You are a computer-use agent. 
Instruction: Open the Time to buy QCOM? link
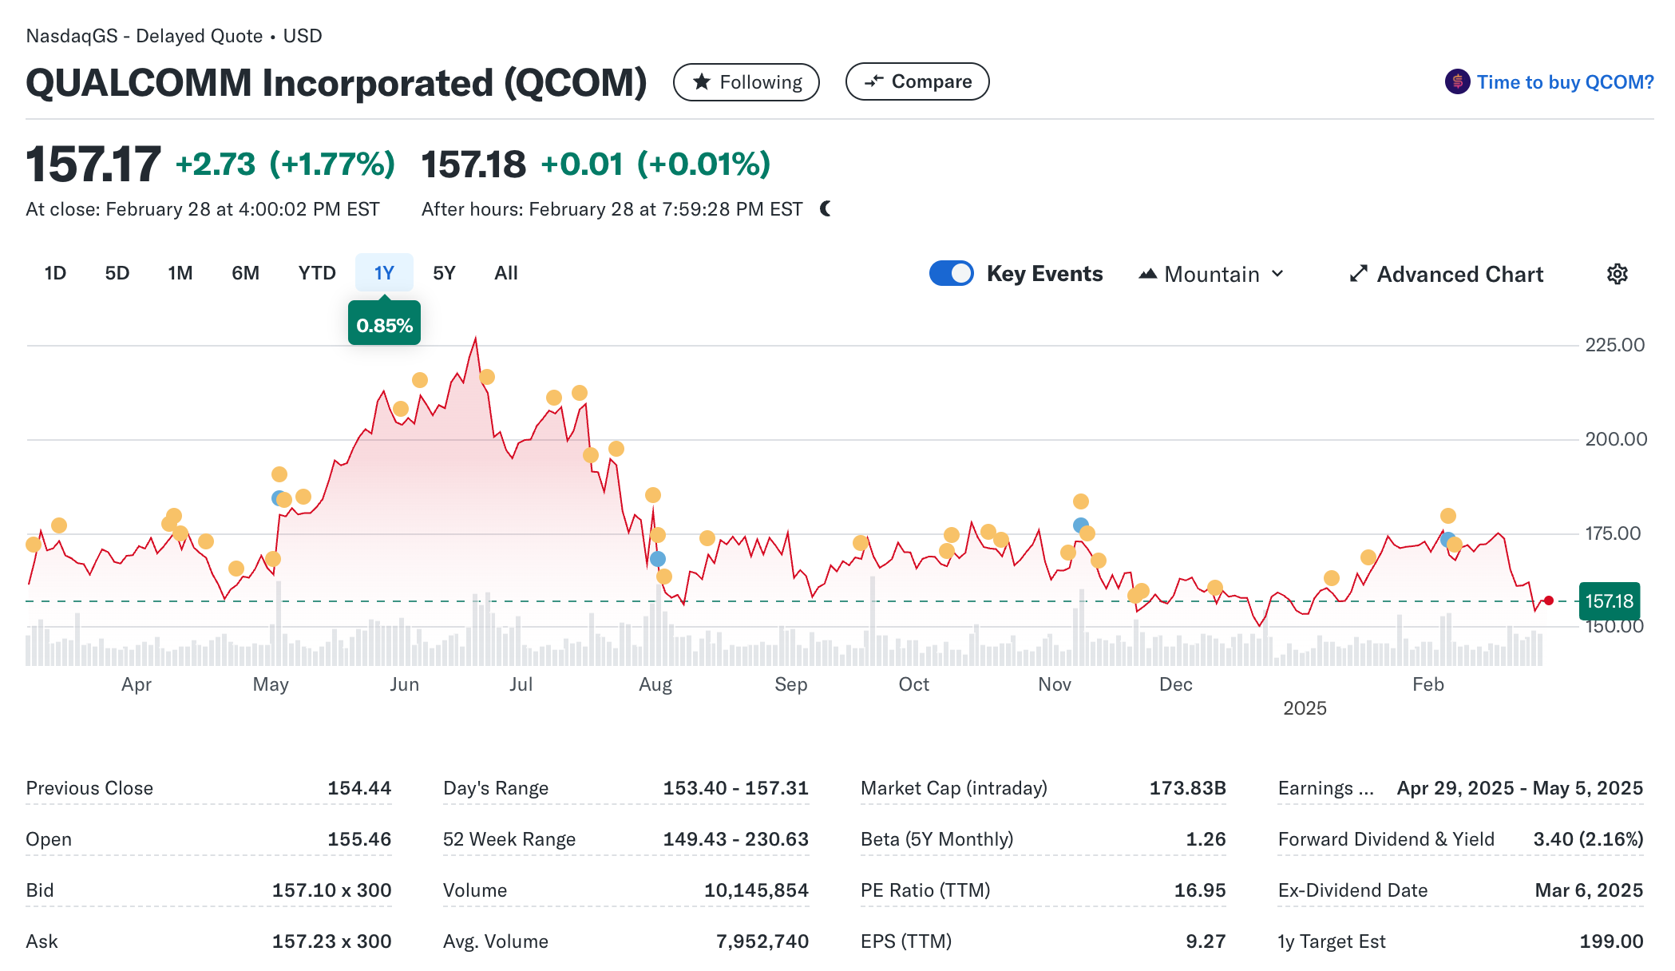(x=1565, y=81)
